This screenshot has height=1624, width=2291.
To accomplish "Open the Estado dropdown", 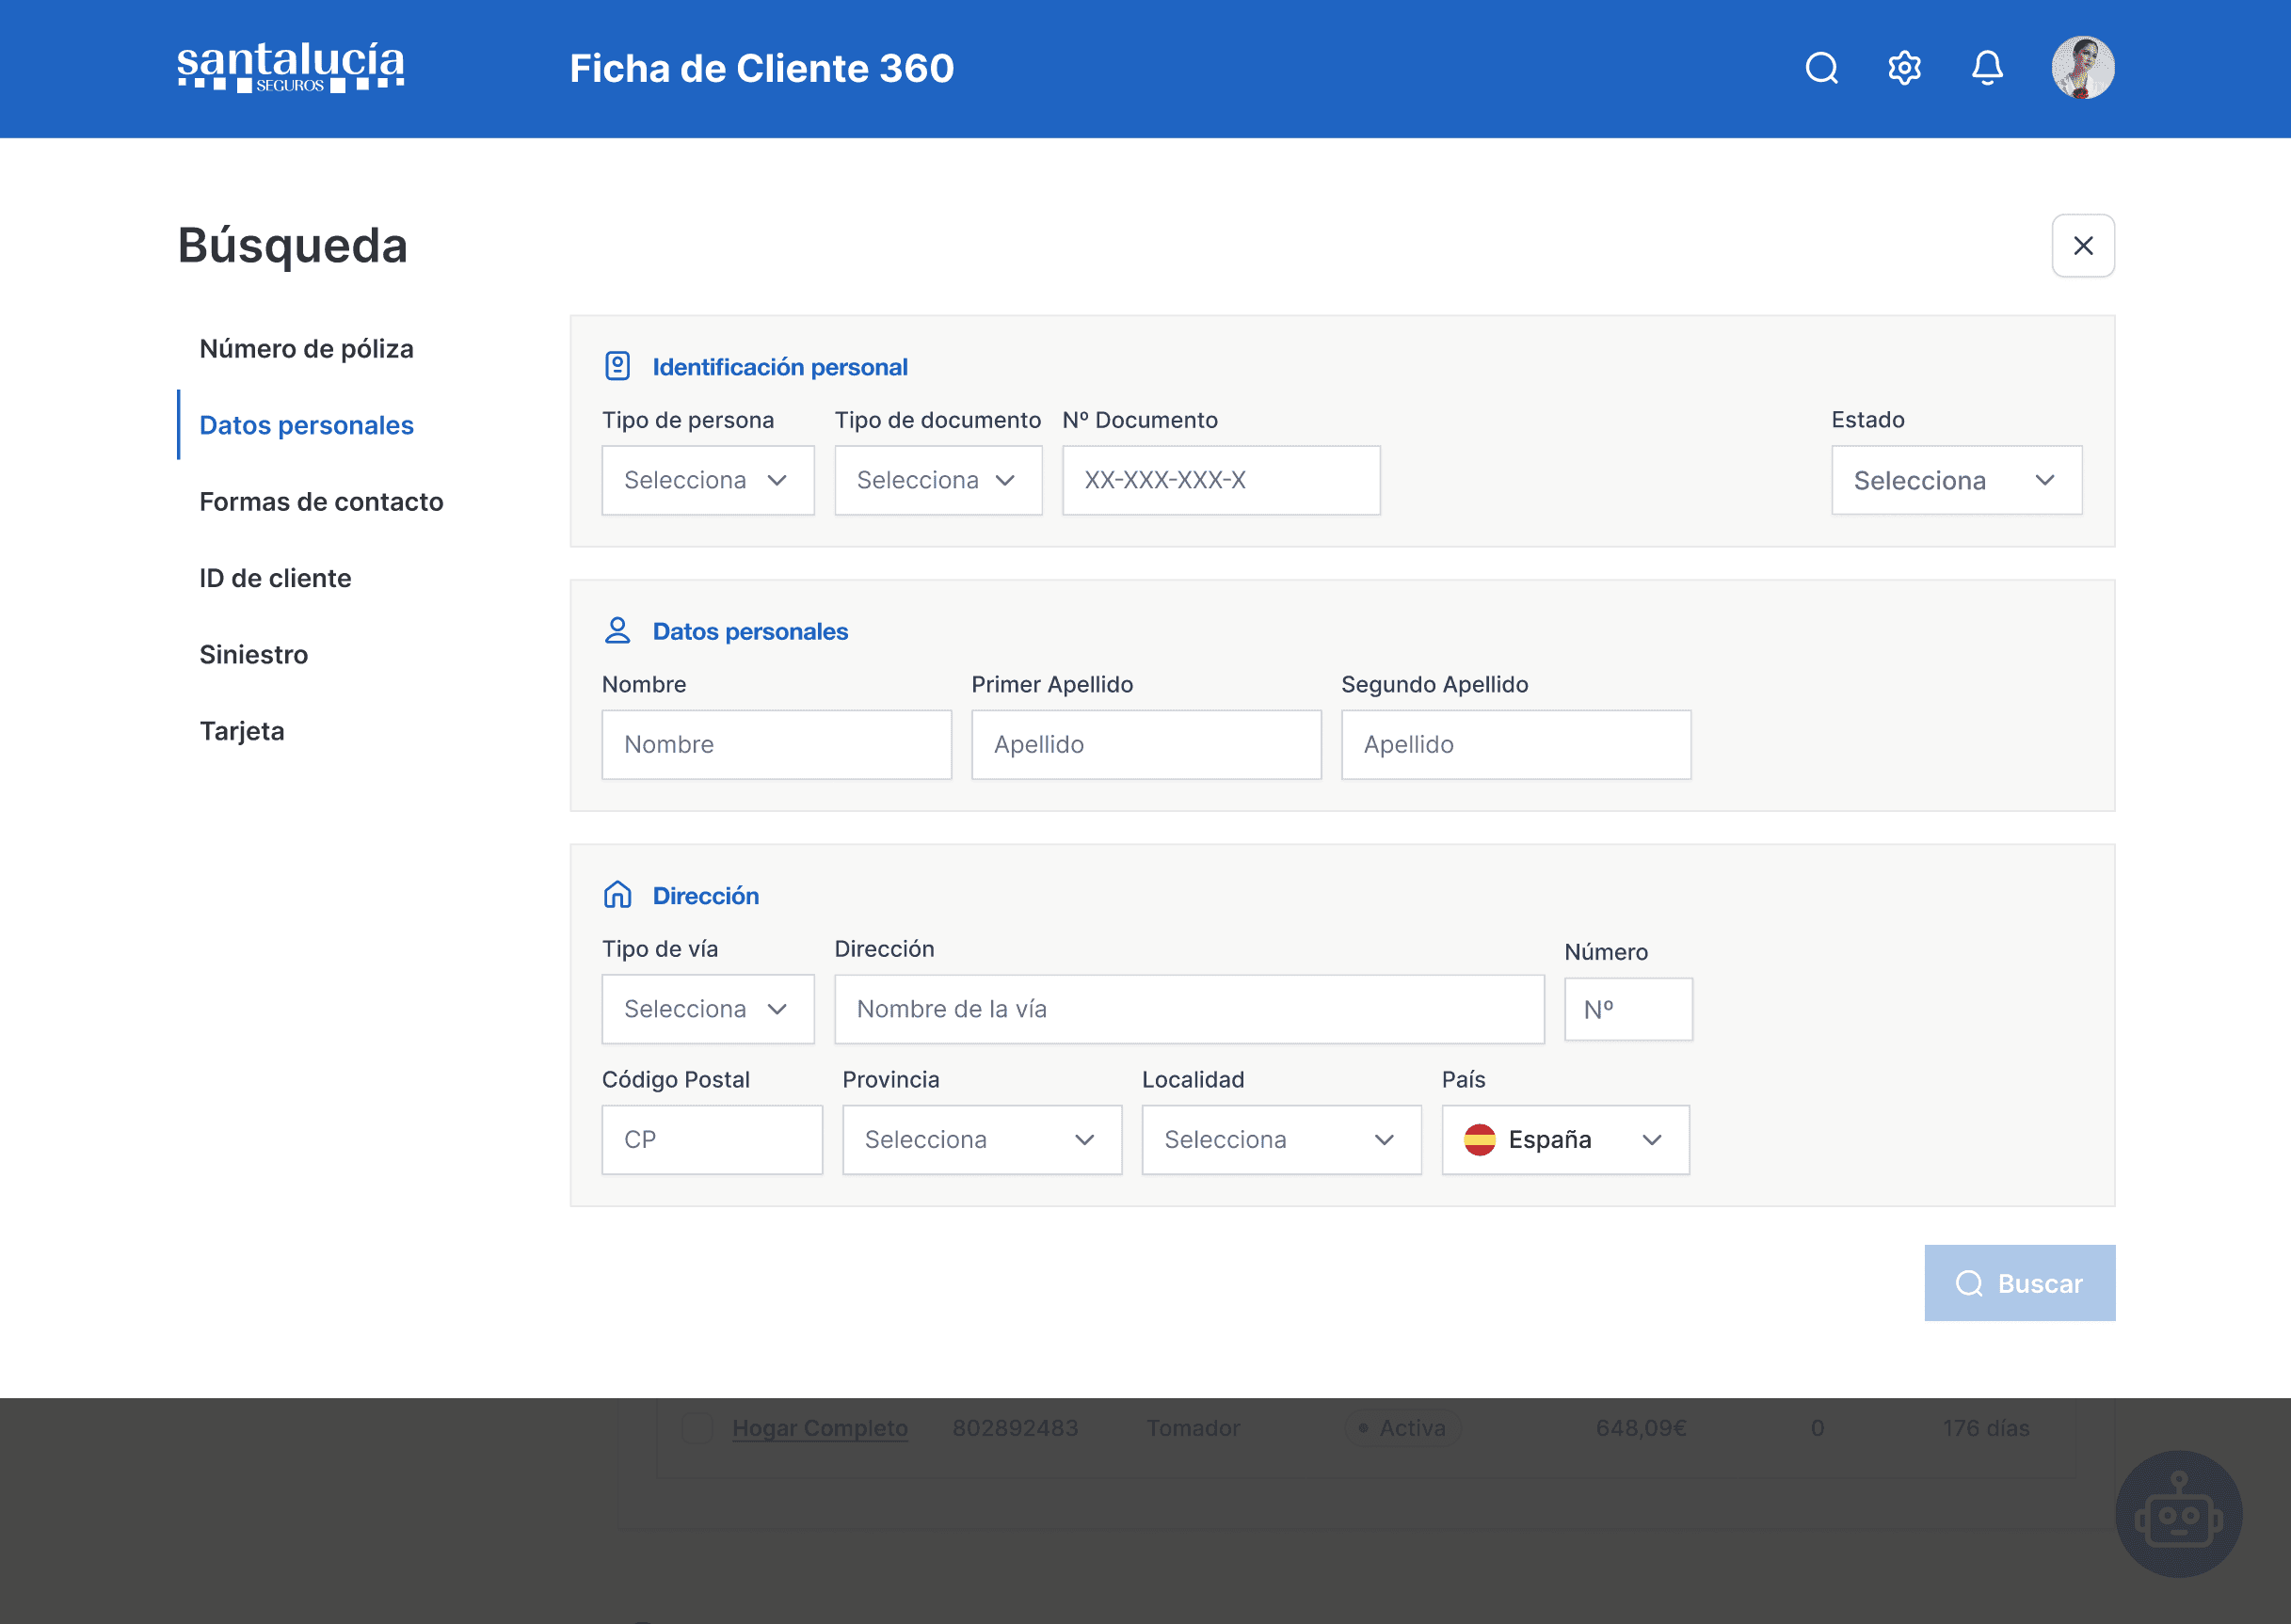I will 1956,480.
